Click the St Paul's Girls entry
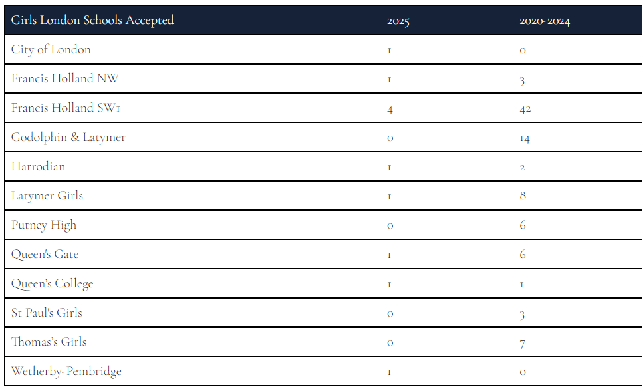The width and height of the screenshot is (643, 391). [47, 313]
